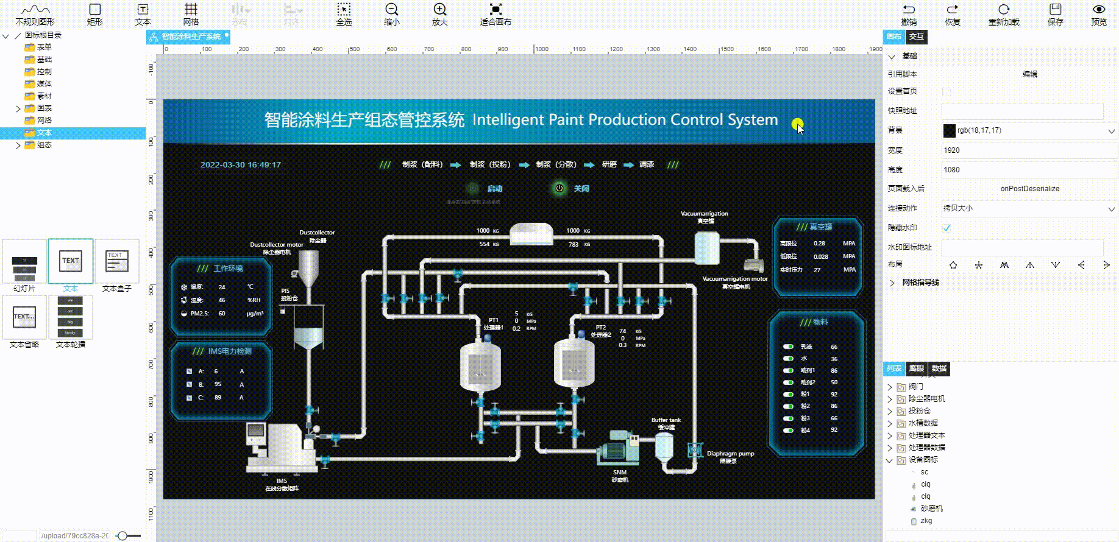The image size is (1119, 542).
Task: Open the 表单 folder in the tree
Action: tap(38, 48)
